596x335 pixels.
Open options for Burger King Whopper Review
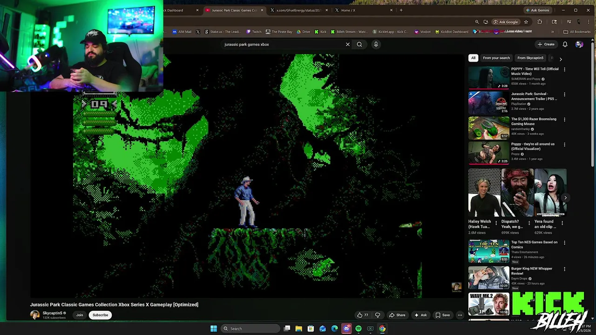(x=564, y=269)
